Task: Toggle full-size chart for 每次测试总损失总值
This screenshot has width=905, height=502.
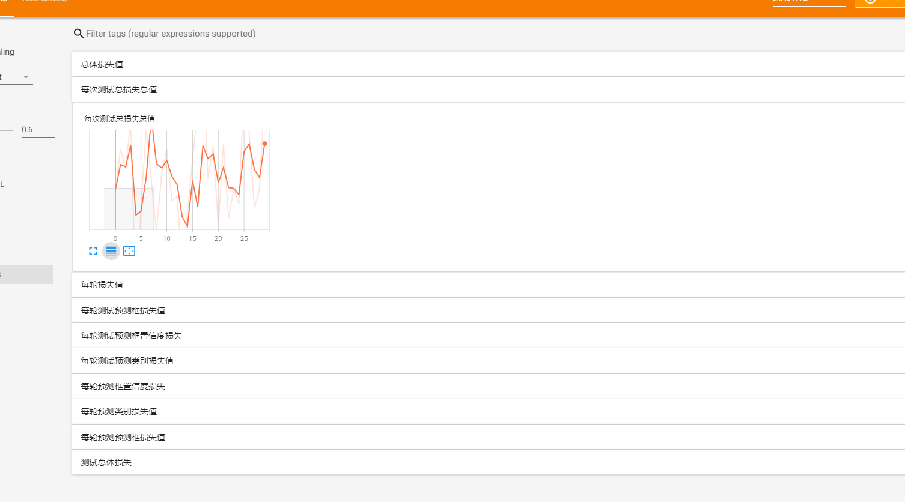Action: point(93,251)
